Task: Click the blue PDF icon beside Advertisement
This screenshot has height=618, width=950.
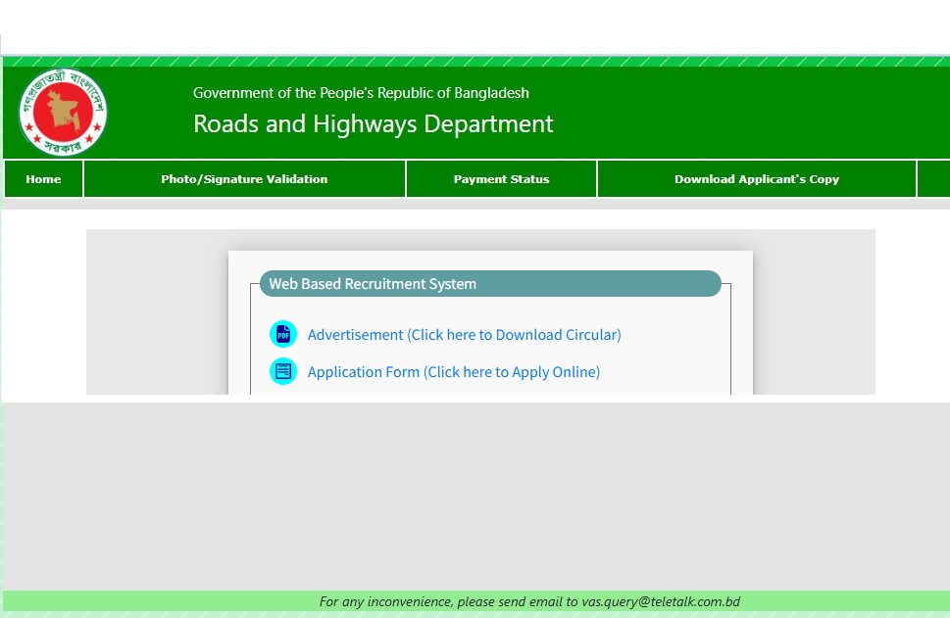Action: [x=283, y=335]
